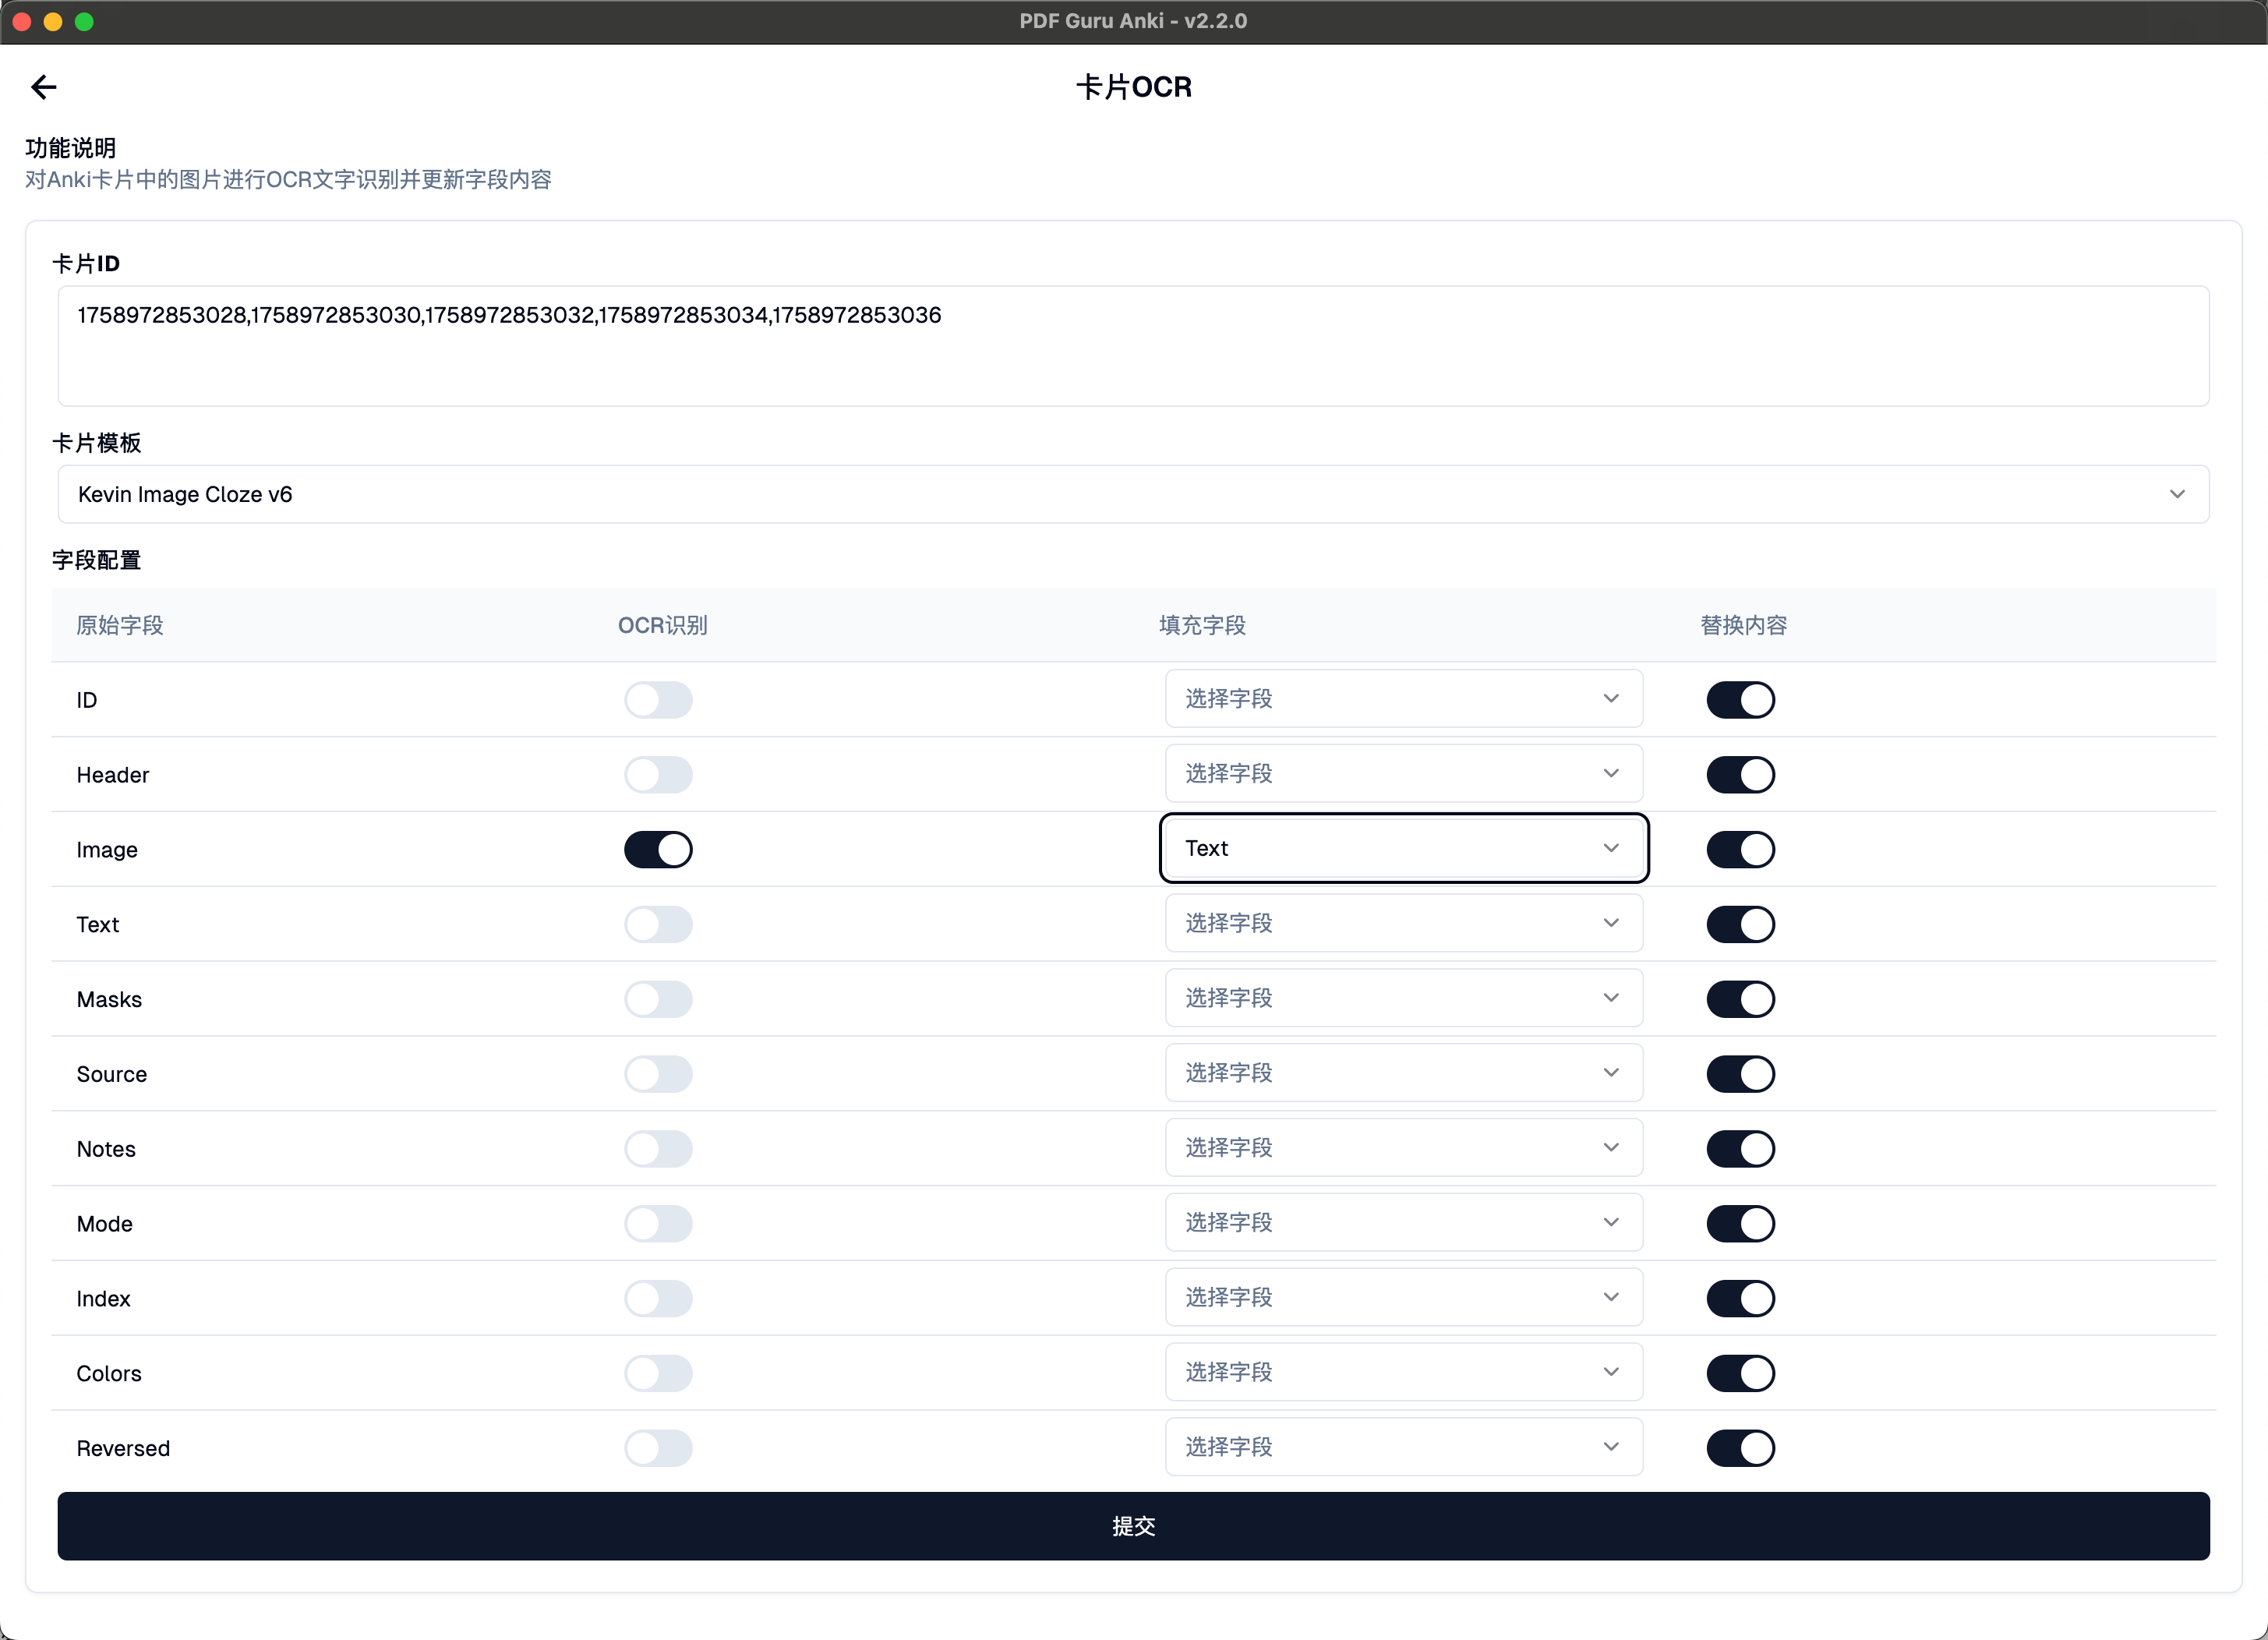The width and height of the screenshot is (2268, 1640).
Task: Enable OCR recognition for the Masks field
Action: point(658,999)
